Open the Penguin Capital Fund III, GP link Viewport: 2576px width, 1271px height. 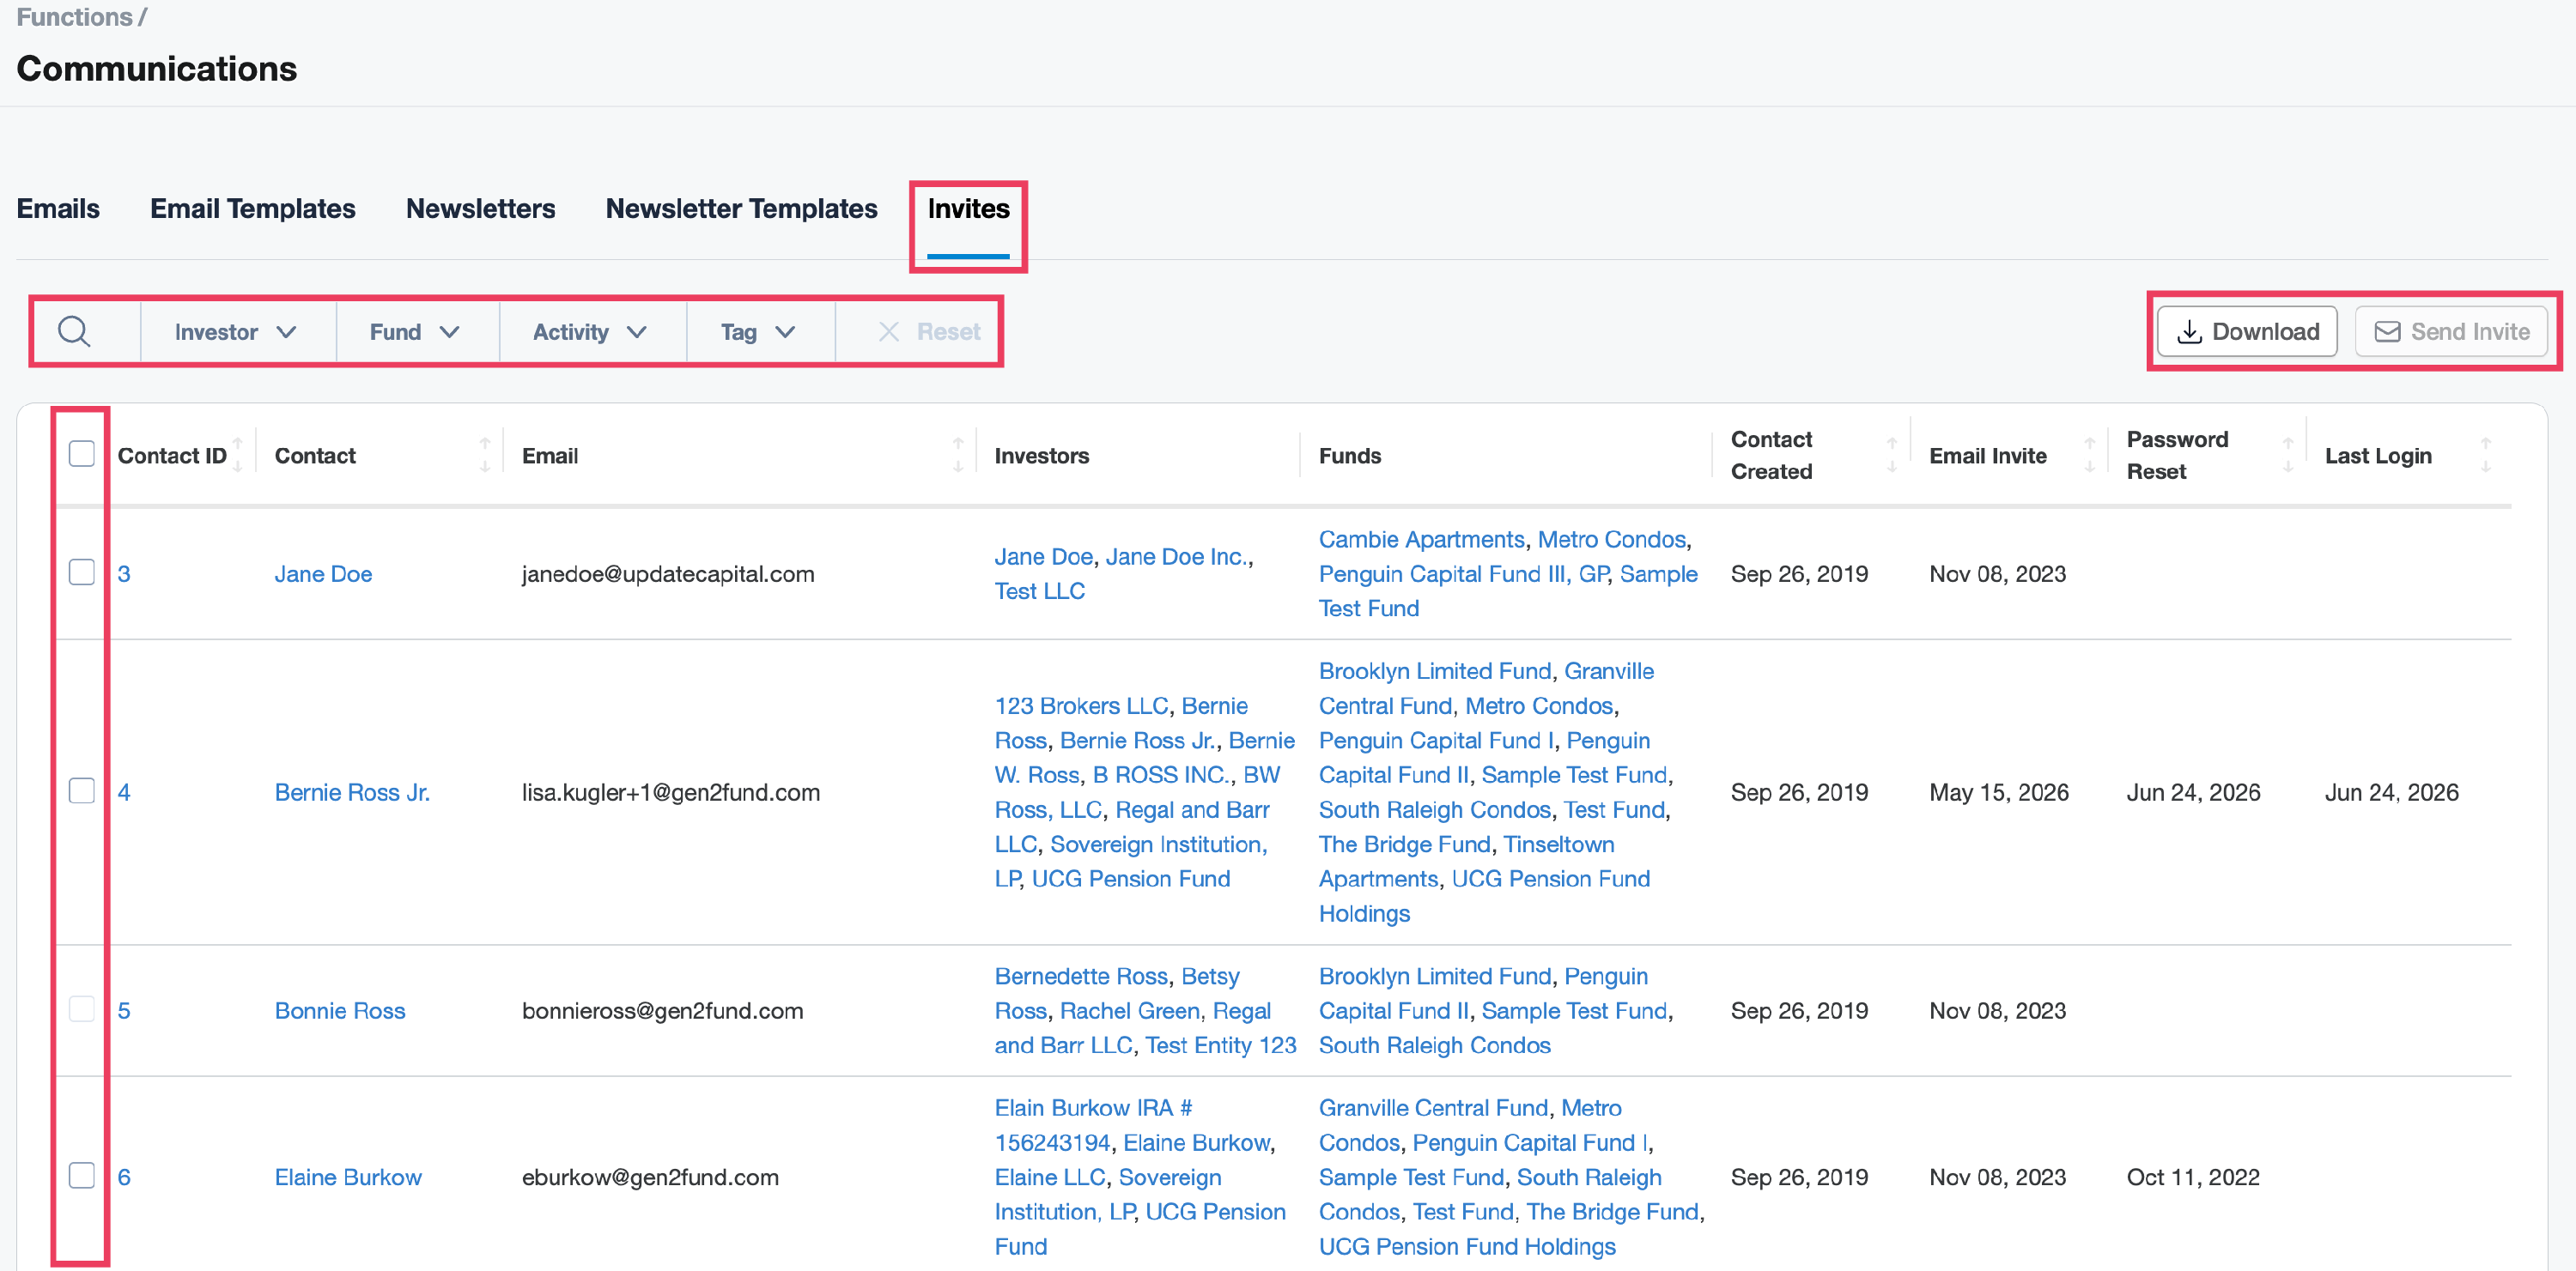[1463, 573]
